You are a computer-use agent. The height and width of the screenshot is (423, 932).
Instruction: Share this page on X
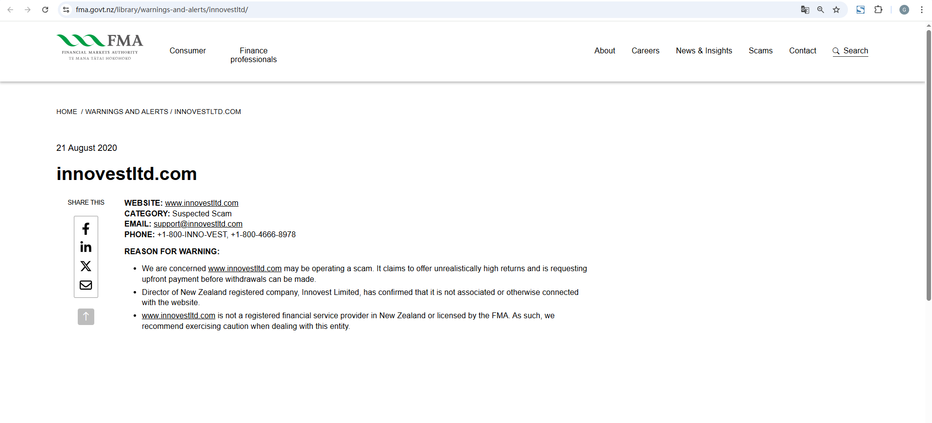click(x=86, y=266)
